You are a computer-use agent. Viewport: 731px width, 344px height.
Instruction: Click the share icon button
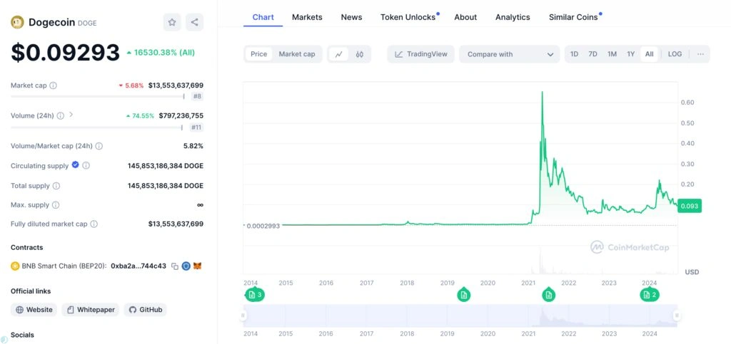click(194, 22)
